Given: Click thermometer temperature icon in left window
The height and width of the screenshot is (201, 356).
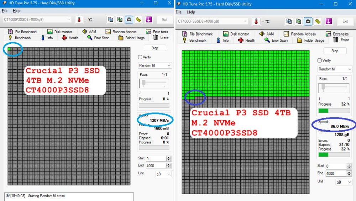Looking at the screenshot, I should [79, 20].
